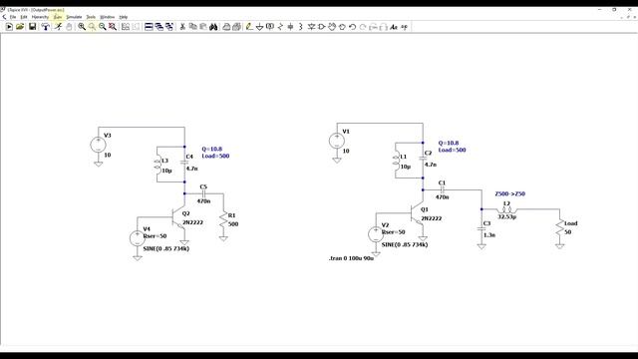This screenshot has width=638, height=359.
Task: Click capacitor C2 4.7n
Action: (x=423, y=159)
